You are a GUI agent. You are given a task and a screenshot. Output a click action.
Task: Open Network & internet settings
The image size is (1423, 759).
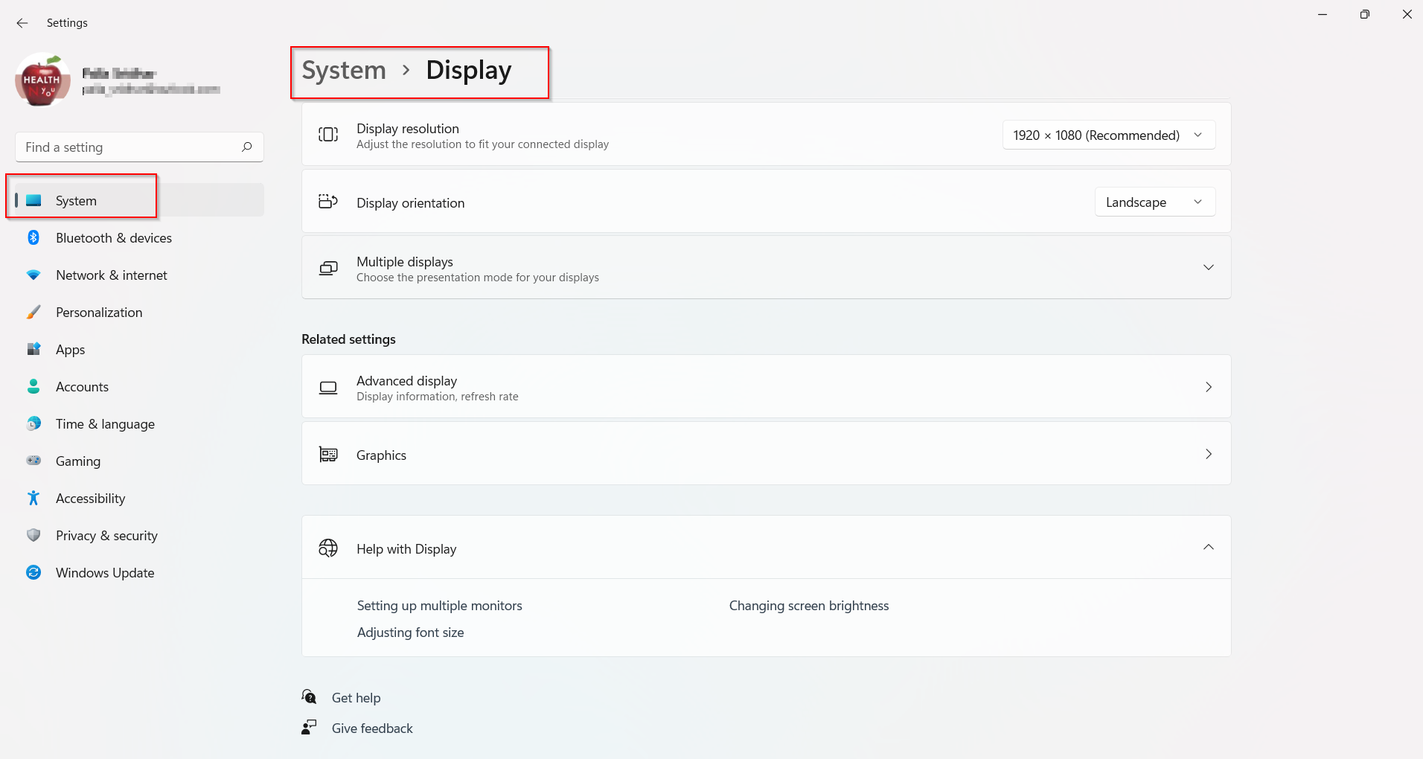(x=139, y=275)
